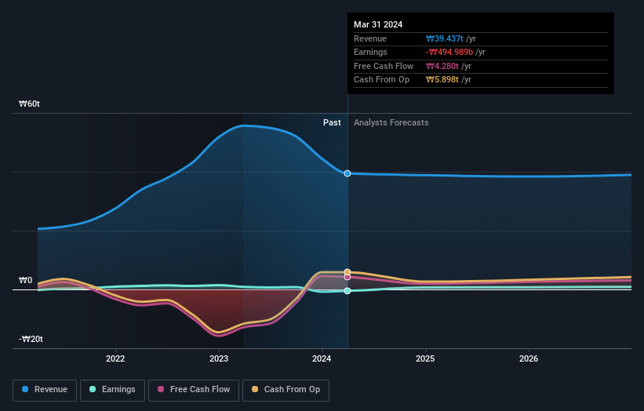Image resolution: width=644 pixels, height=411 pixels.
Task: Click the 'Past' chart label
Action: coord(332,123)
